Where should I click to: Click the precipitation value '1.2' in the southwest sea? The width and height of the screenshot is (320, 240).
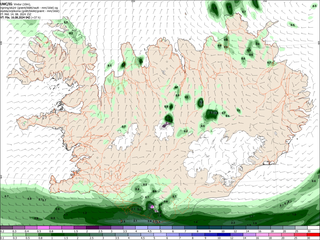(85, 213)
